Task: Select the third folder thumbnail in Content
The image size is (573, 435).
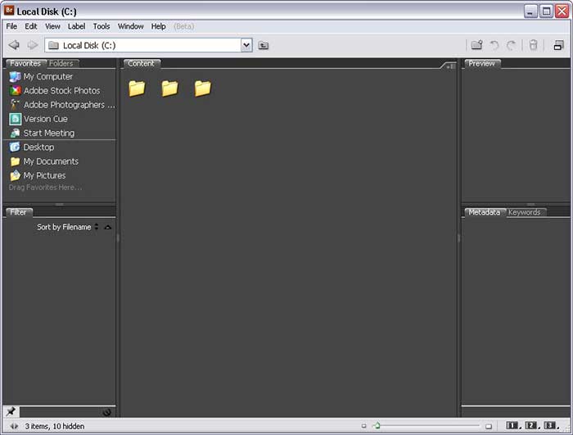Action: click(x=203, y=88)
